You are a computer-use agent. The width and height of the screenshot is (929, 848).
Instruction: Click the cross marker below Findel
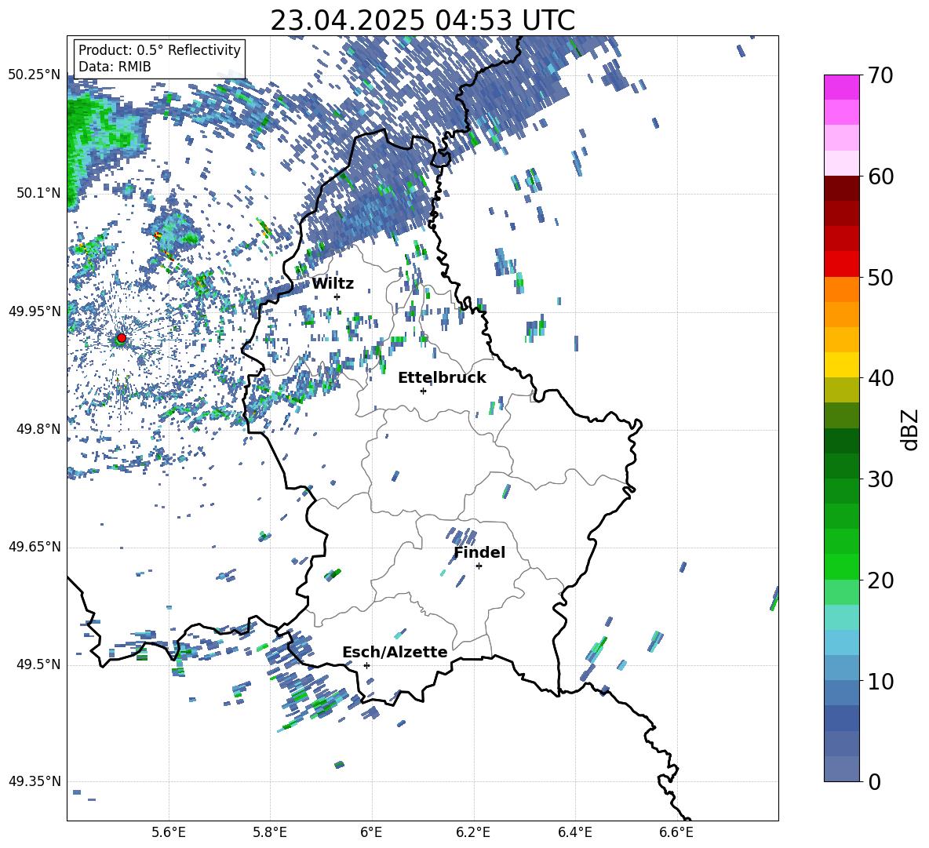[479, 566]
